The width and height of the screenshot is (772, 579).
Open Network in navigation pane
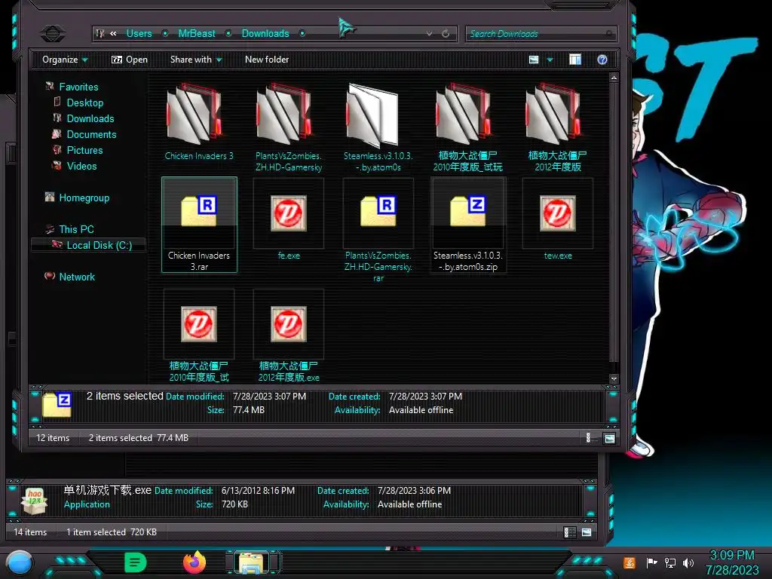[77, 276]
